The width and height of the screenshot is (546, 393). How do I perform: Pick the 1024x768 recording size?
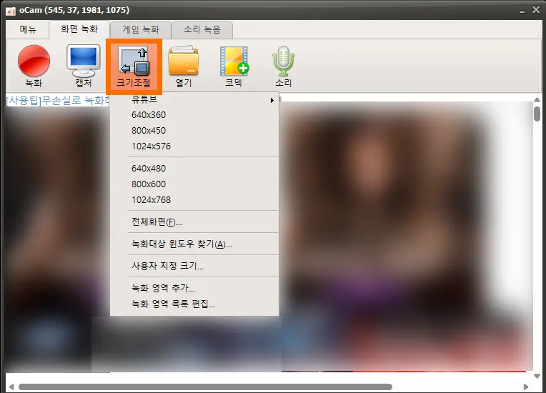194,200
